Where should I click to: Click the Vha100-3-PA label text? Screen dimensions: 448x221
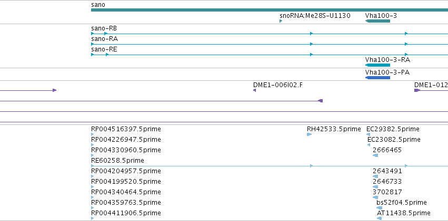tap(387, 72)
